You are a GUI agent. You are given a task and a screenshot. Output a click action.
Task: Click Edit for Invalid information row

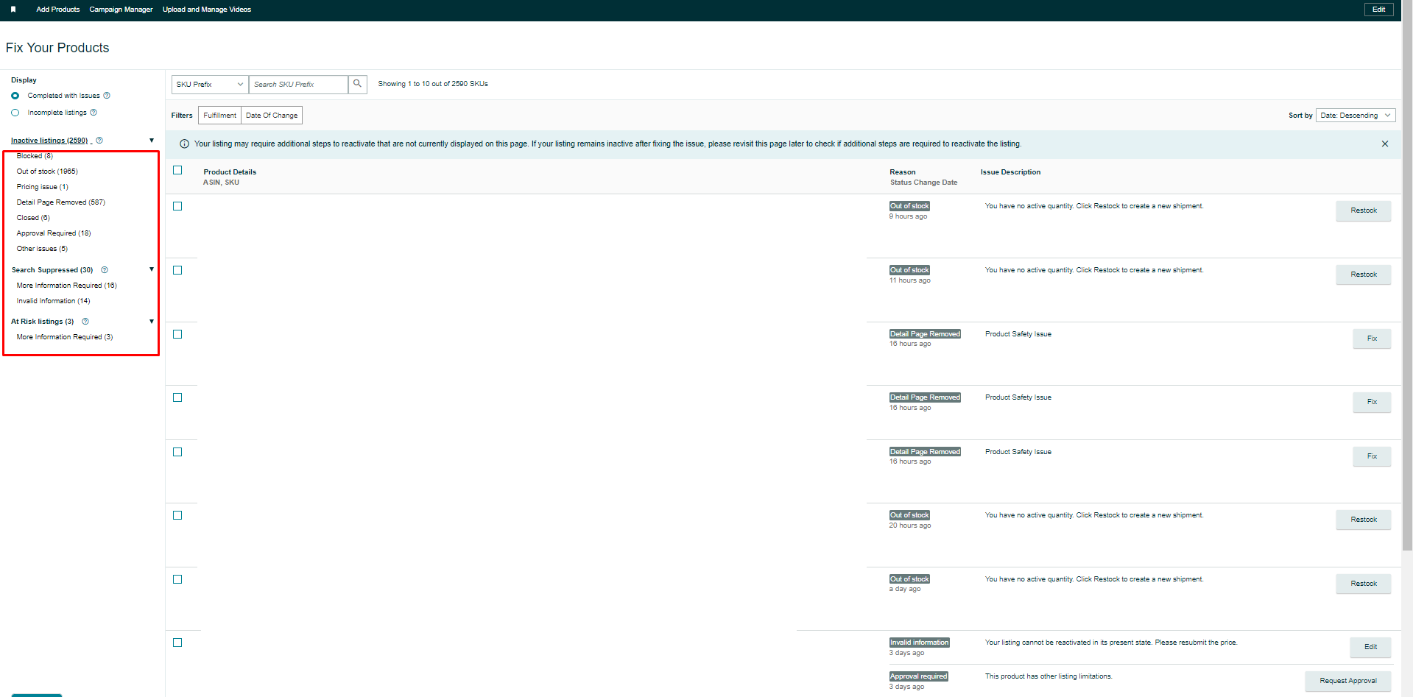(1370, 647)
